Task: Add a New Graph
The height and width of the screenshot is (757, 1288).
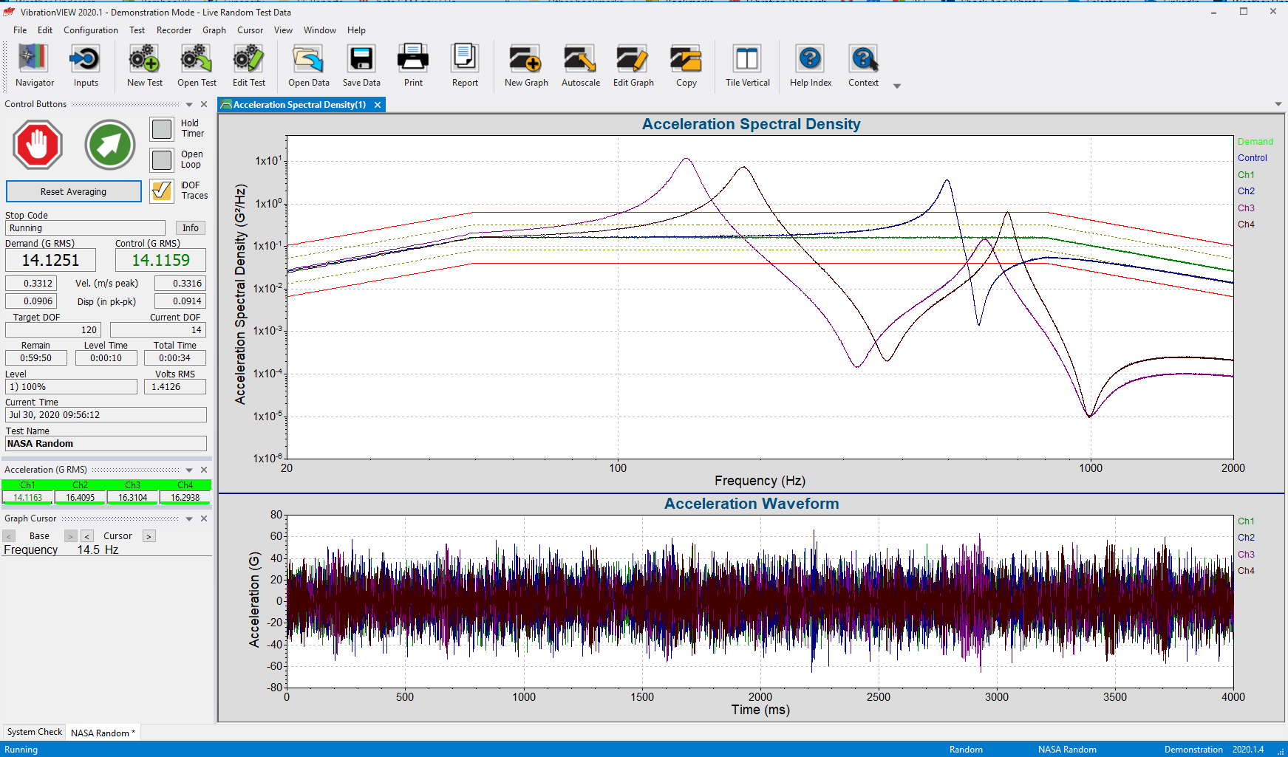Action: tap(525, 65)
